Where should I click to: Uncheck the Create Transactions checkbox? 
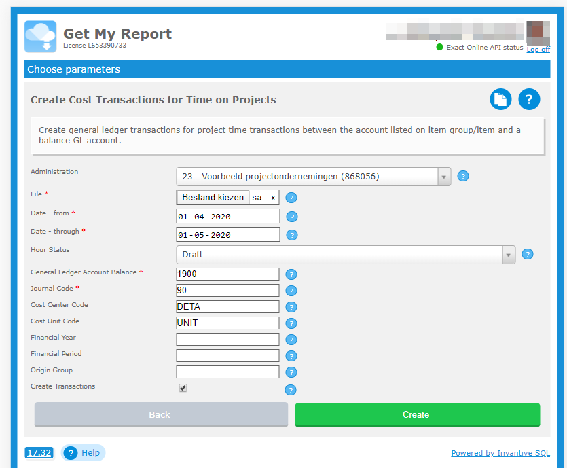183,388
